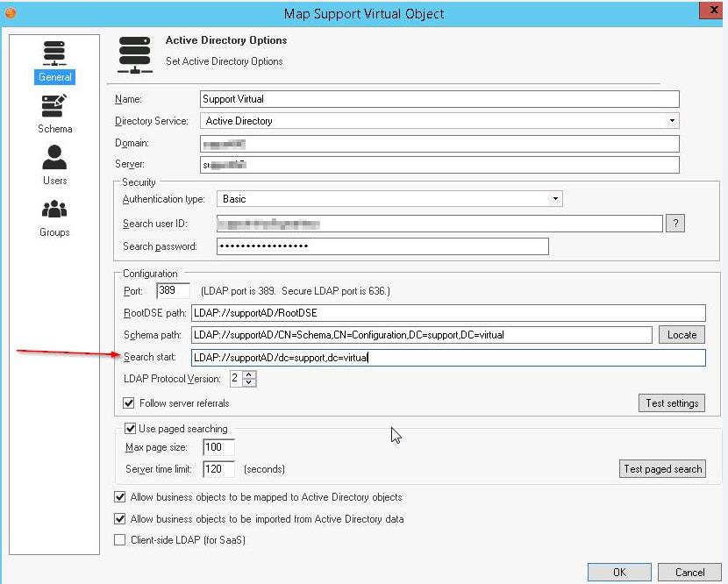The height and width of the screenshot is (584, 728).
Task: Open the Authentication type dropdown
Action: point(555,199)
